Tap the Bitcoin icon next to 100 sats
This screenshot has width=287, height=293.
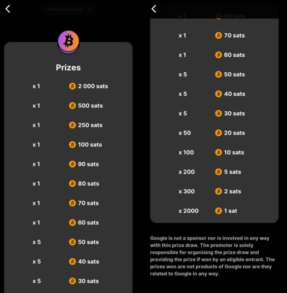pos(73,145)
